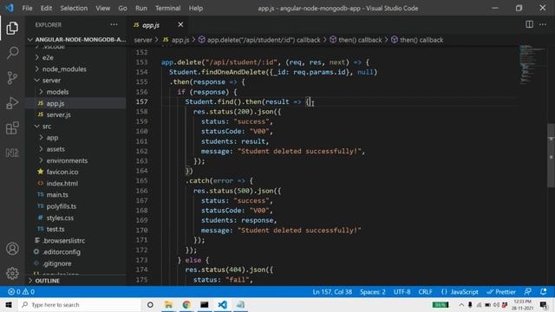Open File Explorer from taskbar

168,304
